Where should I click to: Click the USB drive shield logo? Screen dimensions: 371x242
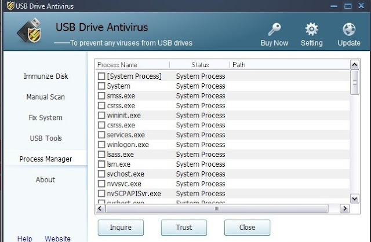[30, 31]
